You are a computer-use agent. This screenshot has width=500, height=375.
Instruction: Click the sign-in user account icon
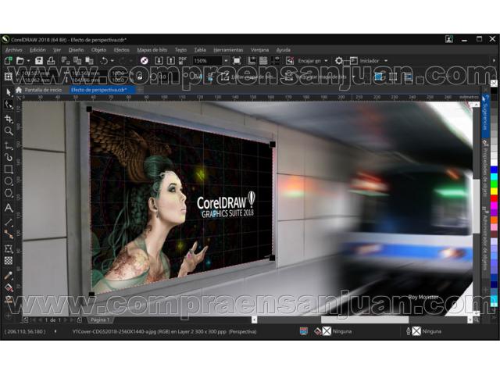449,39
